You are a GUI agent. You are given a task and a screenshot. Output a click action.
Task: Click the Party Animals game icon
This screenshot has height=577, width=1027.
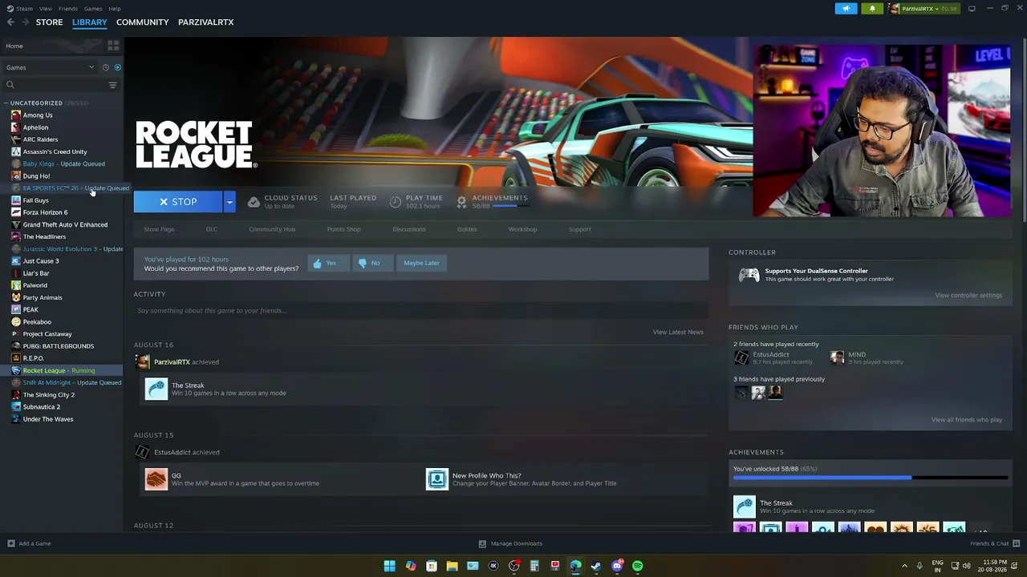(16, 297)
